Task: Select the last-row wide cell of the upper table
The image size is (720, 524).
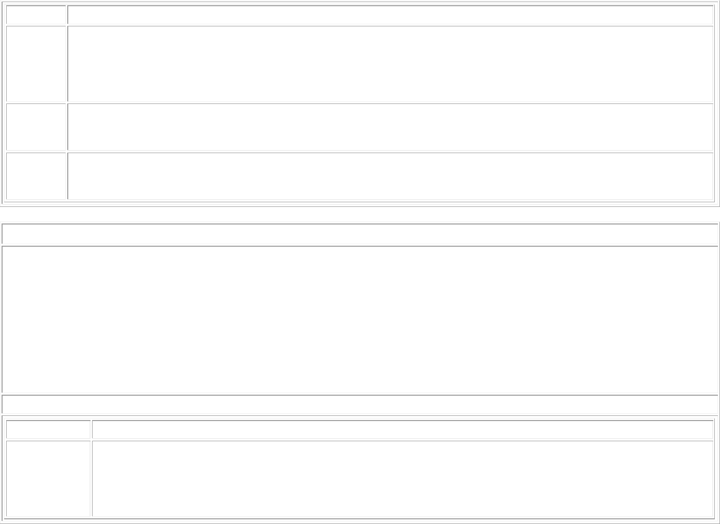Action: point(391,176)
